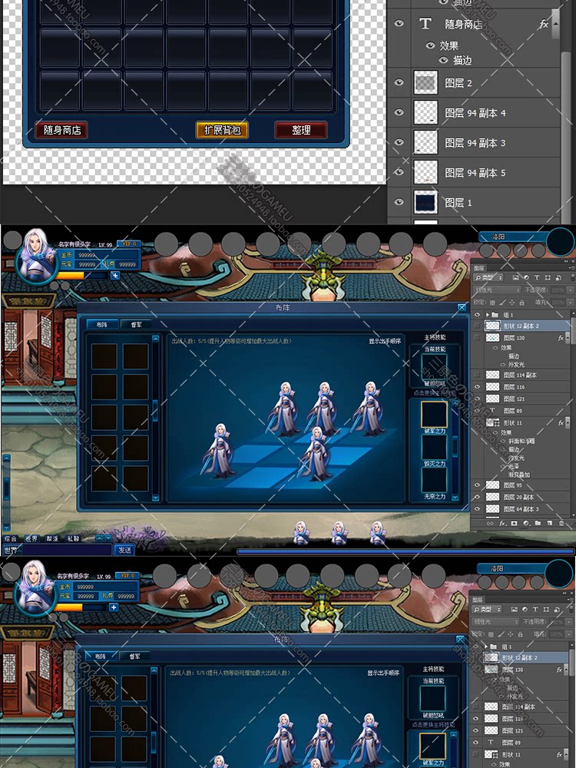Expand the 组 1 group, middle screenshot
Screen dimensions: 576x768
[x=488, y=314]
